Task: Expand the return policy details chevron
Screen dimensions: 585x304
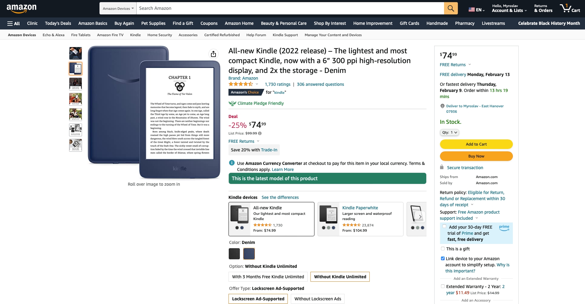Action: 472,204
